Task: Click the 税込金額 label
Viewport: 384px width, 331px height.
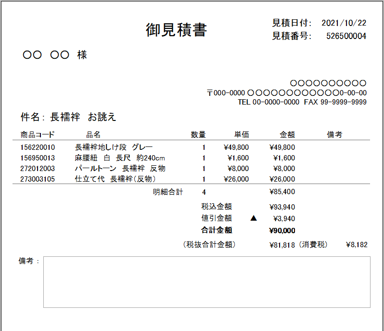Action: pyautogui.click(x=217, y=207)
